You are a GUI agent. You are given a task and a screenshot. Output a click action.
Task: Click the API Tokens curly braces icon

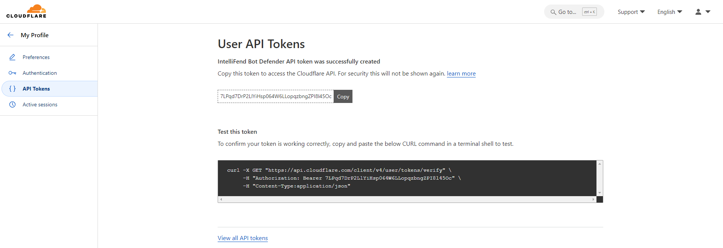point(12,89)
